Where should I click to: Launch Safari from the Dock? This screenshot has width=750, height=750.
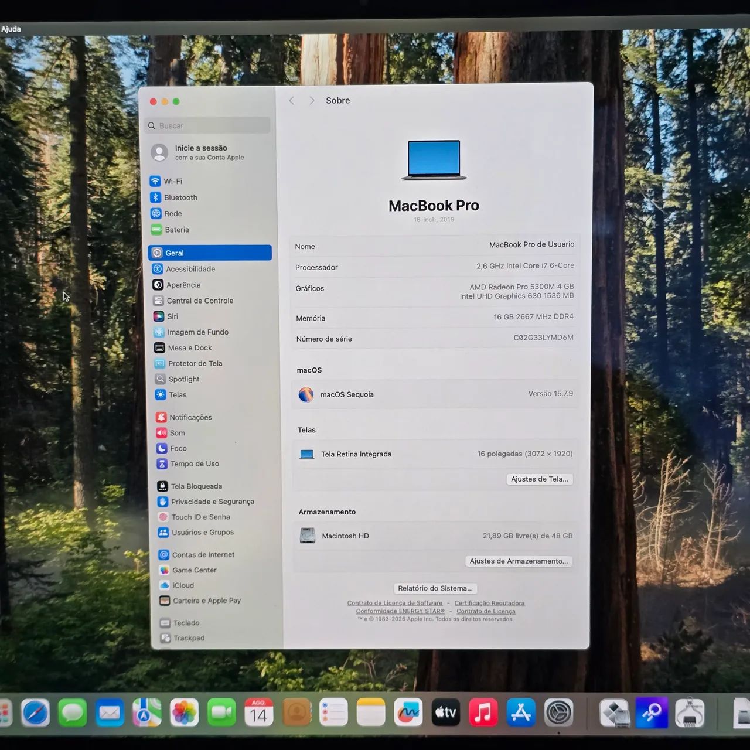click(35, 712)
